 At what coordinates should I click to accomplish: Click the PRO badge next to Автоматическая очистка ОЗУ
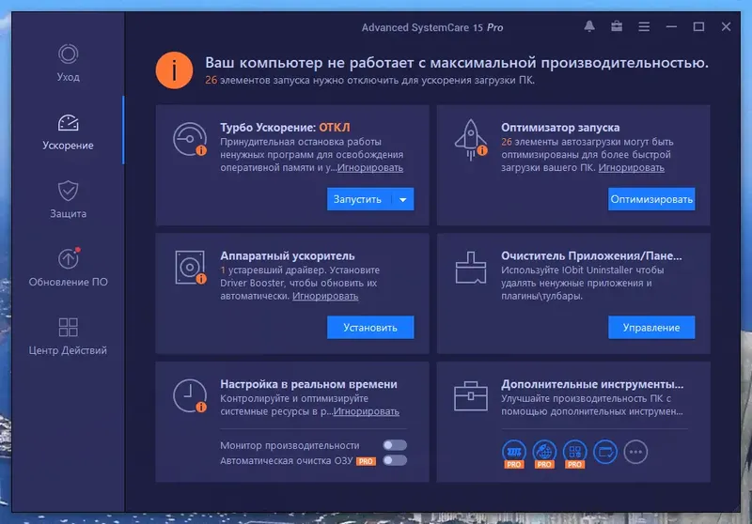pyautogui.click(x=366, y=461)
